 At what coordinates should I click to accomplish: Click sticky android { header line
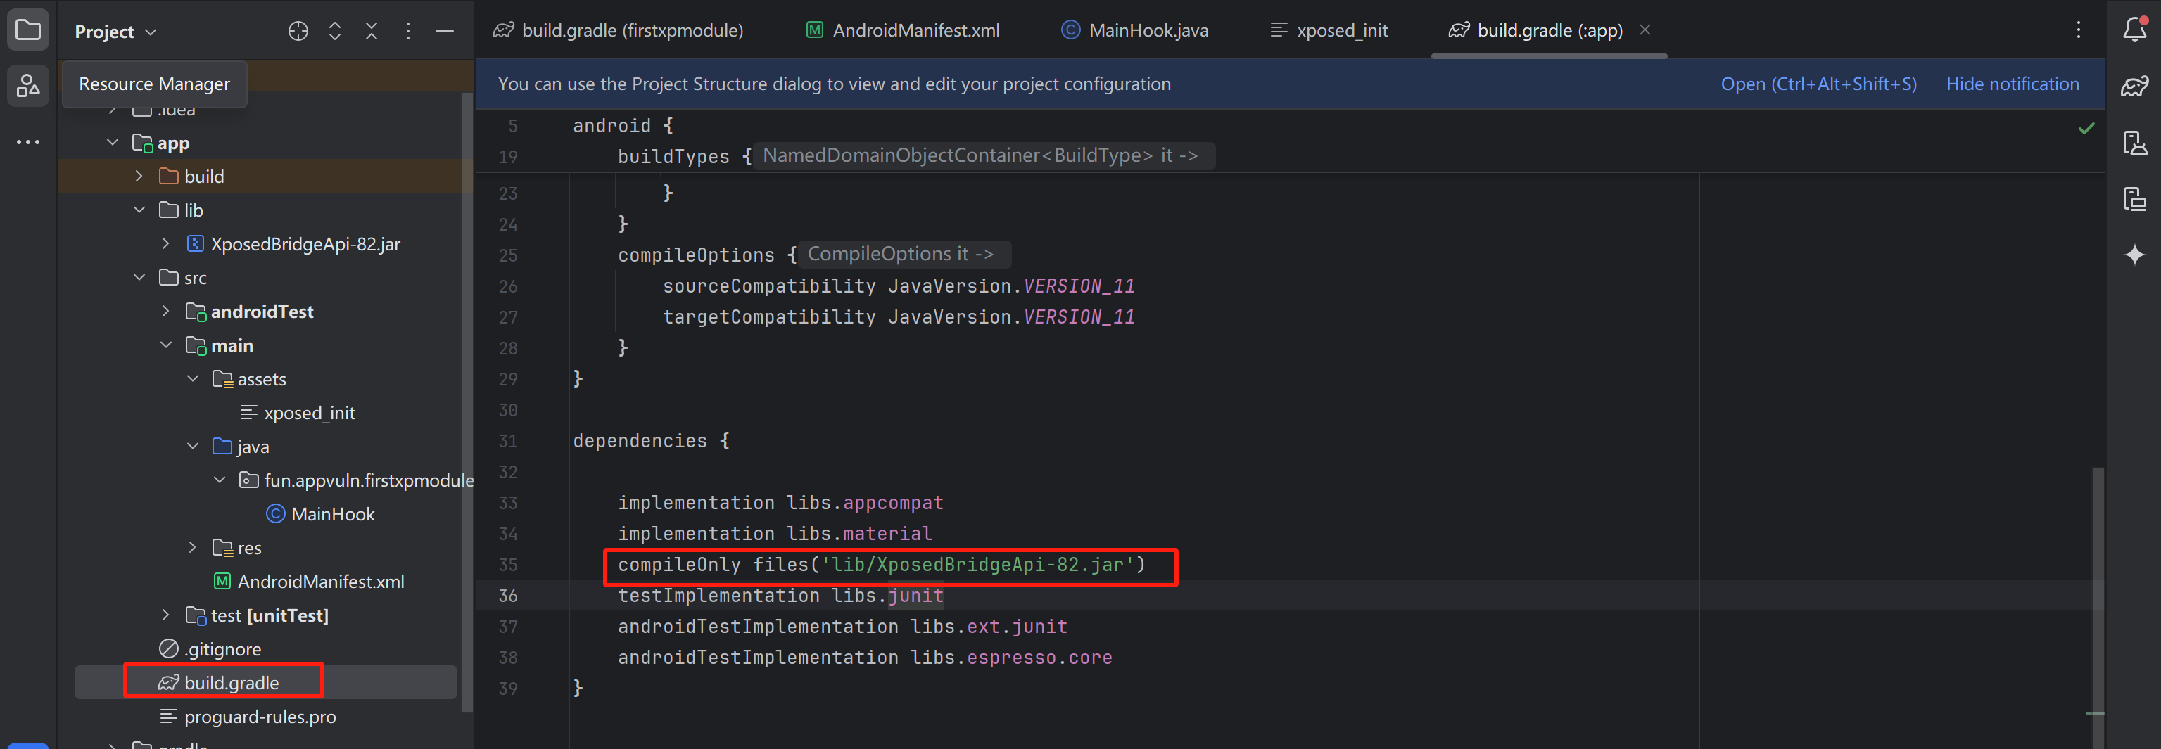pos(623,126)
